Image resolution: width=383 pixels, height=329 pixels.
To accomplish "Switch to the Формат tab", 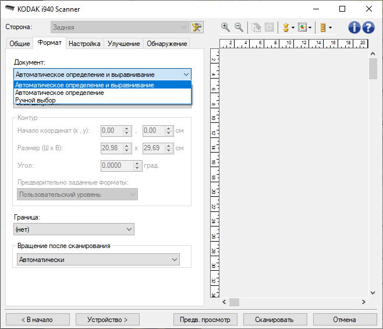I will pyautogui.click(x=49, y=43).
